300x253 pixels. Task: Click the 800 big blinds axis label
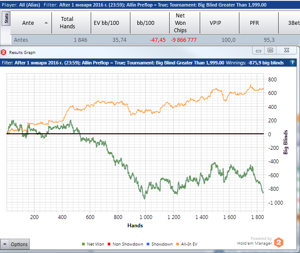pyautogui.click(x=272, y=80)
